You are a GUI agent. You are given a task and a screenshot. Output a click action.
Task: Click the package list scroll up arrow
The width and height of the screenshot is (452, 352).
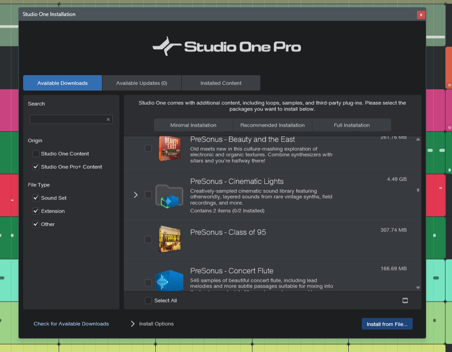click(x=418, y=139)
